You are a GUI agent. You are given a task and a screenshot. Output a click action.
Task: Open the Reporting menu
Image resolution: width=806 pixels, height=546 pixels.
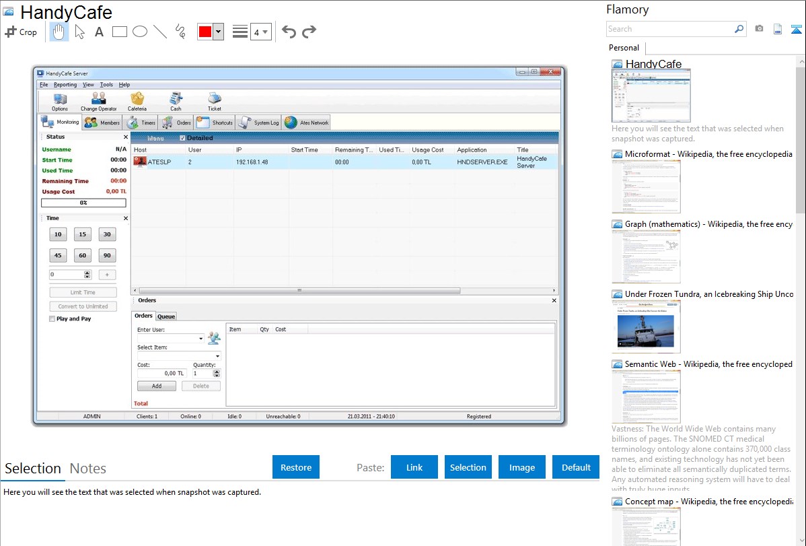coord(65,85)
